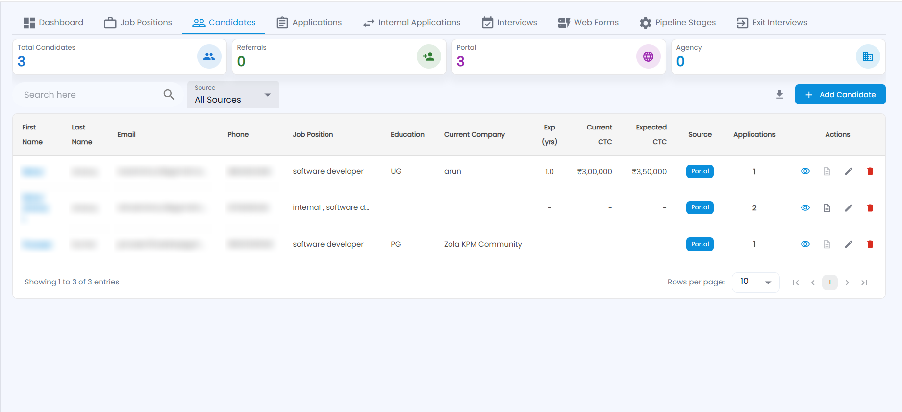Screen dimensions: 902x412
Task: Click the search magnifier icon
Action: coord(169,95)
